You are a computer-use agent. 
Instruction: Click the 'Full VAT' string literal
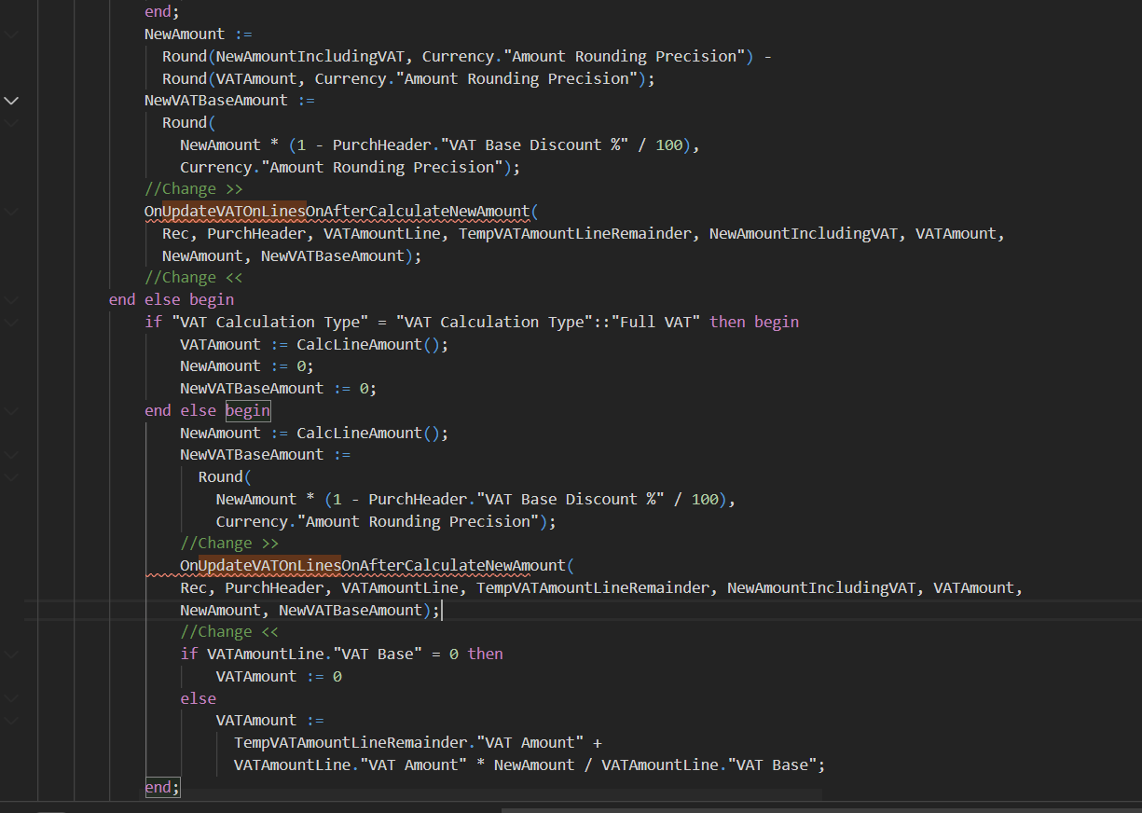657,322
